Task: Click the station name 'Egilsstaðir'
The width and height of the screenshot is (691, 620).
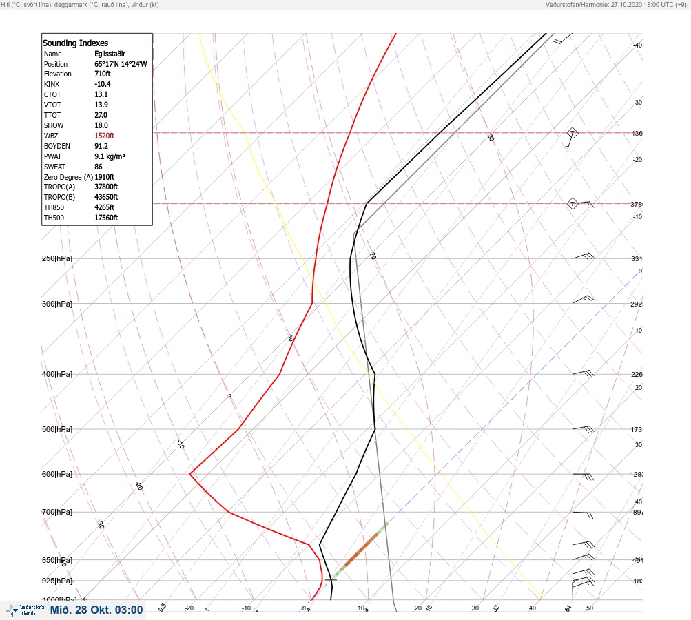Action: (x=110, y=54)
